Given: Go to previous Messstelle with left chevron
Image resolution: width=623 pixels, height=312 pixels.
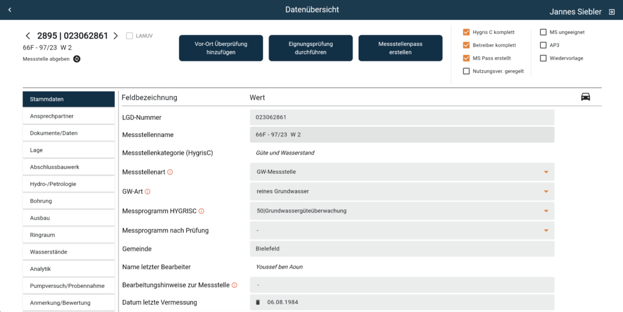Looking at the screenshot, I should pyautogui.click(x=28, y=36).
